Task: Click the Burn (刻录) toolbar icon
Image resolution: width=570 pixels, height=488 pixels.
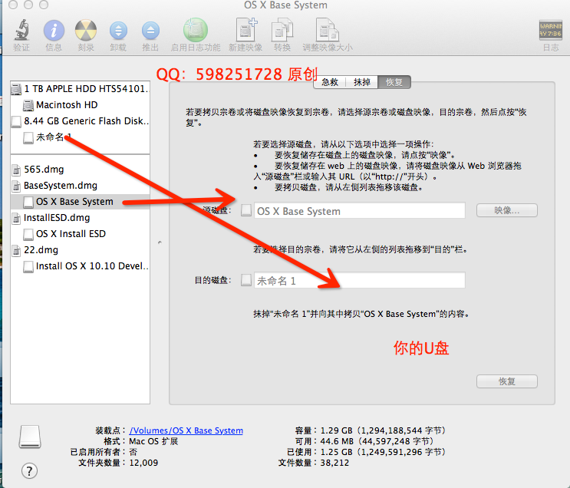Action: pos(86,30)
